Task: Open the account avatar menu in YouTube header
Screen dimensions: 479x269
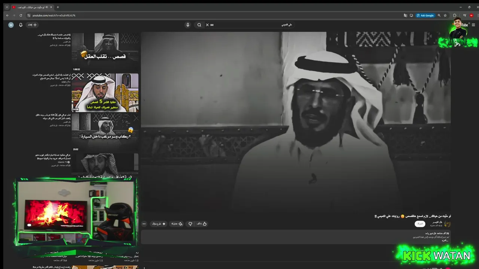Action: click(x=11, y=25)
